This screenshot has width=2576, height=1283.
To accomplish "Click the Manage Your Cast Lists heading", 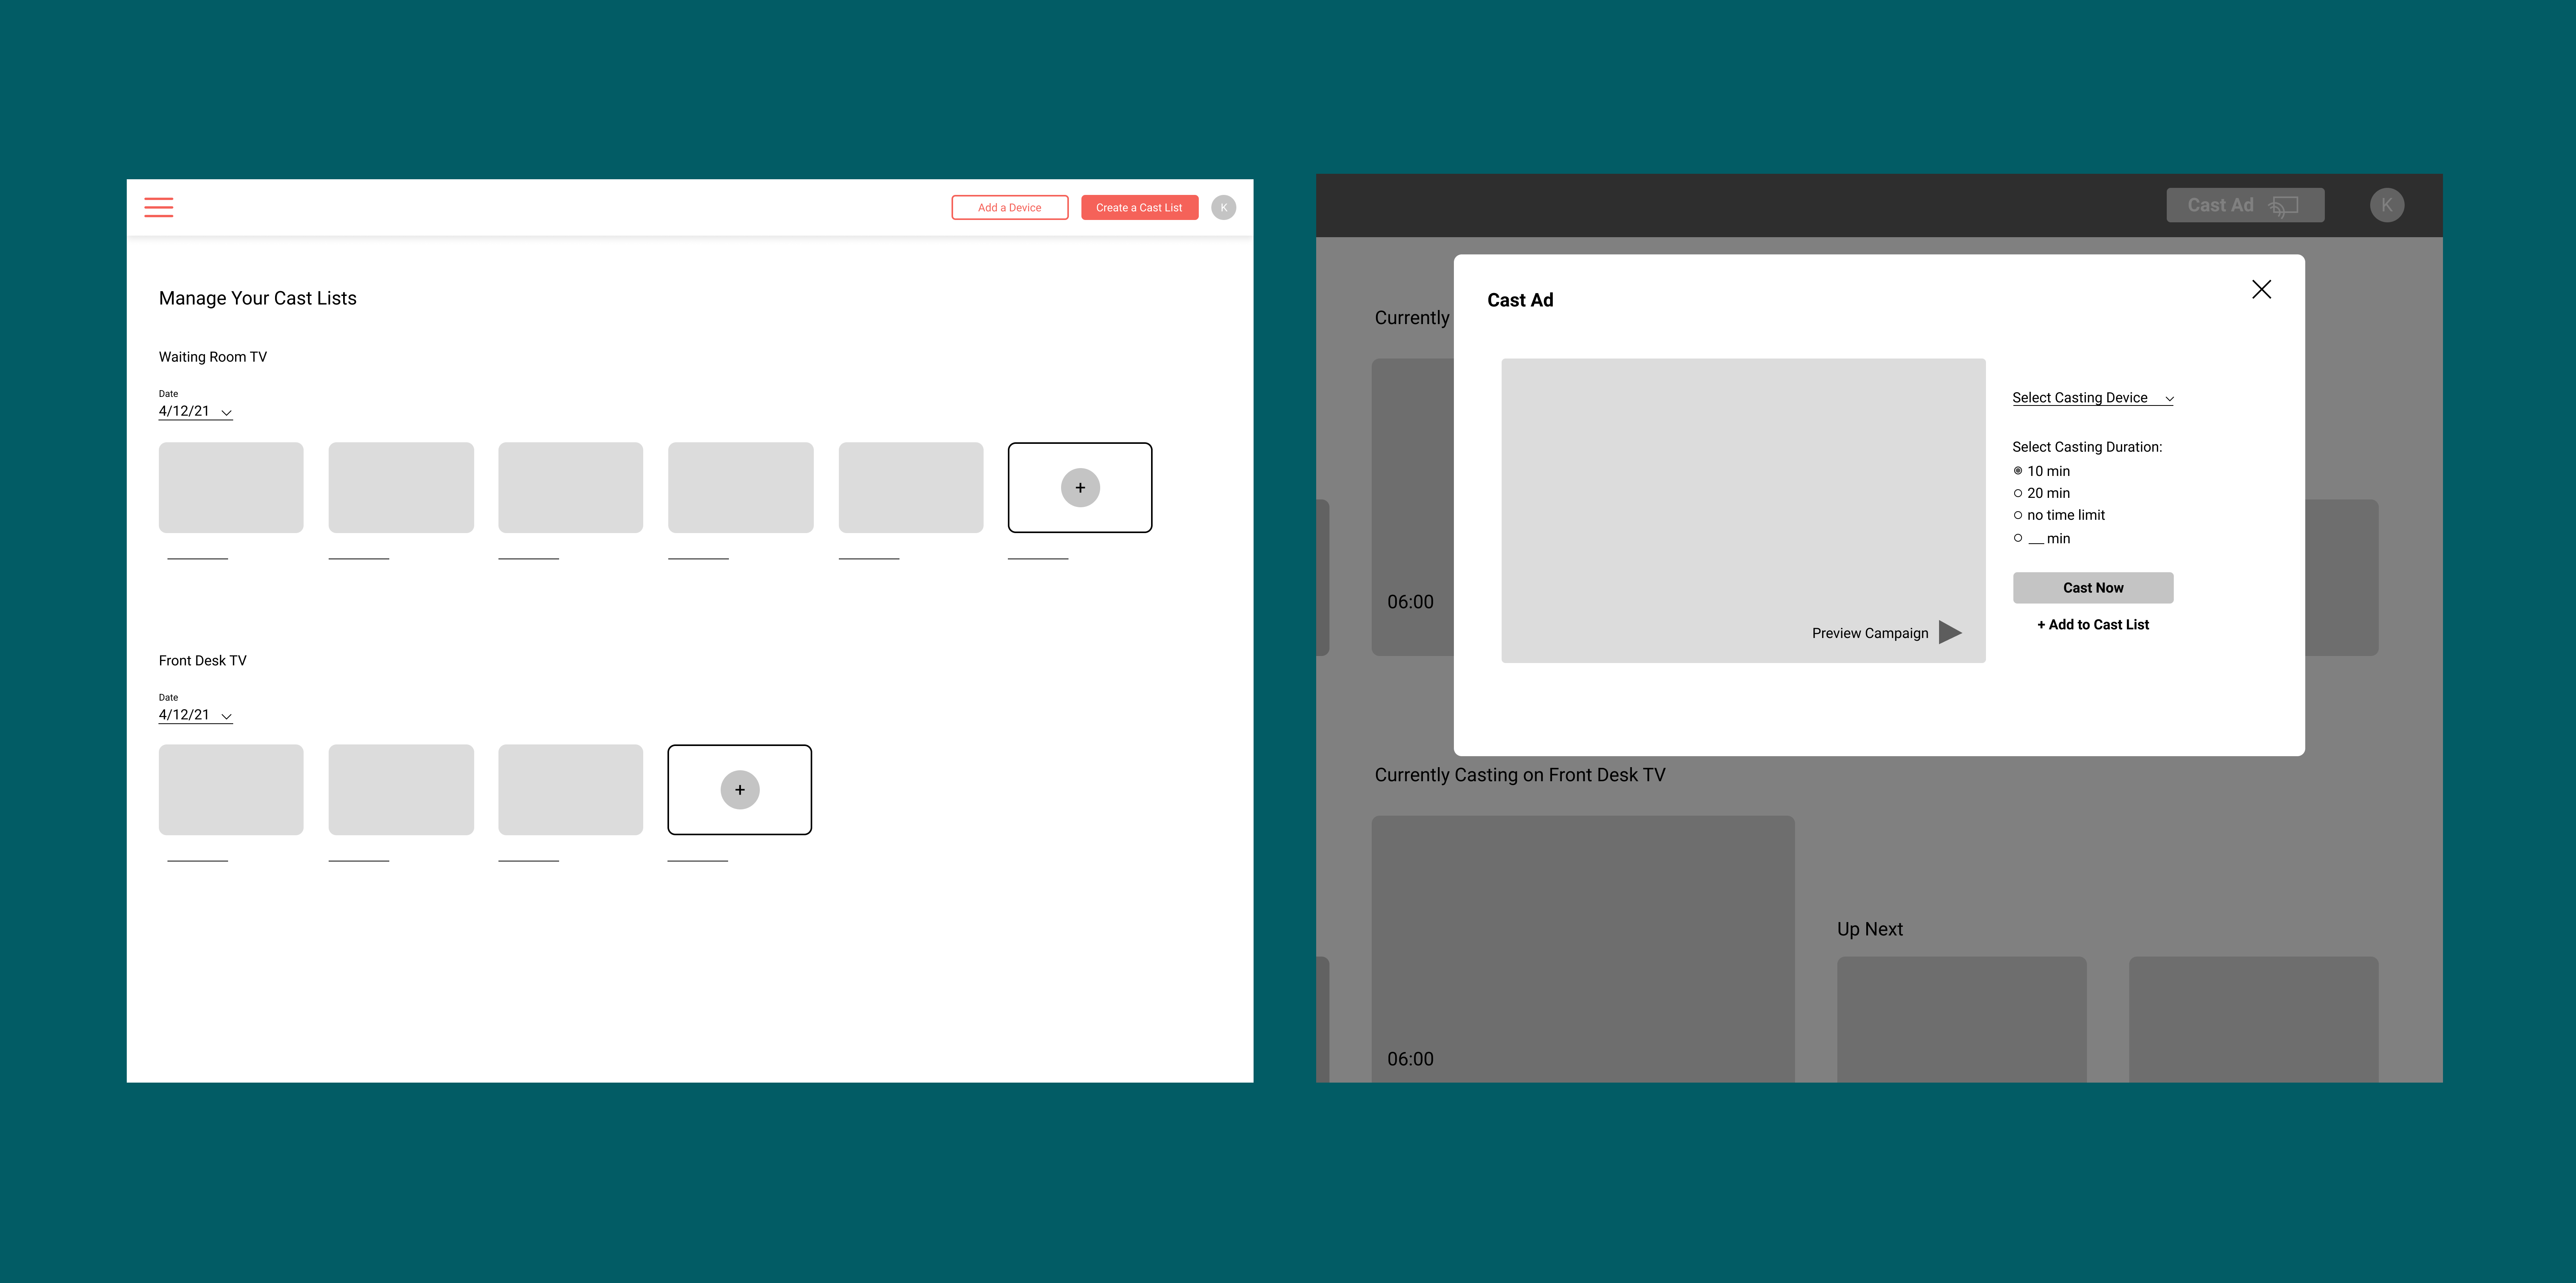I will (x=257, y=298).
